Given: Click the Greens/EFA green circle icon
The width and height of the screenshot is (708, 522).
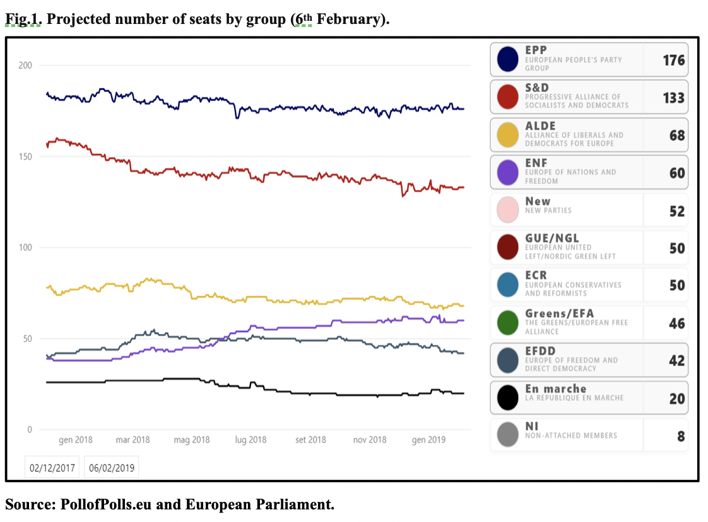Looking at the screenshot, I should 508,322.
